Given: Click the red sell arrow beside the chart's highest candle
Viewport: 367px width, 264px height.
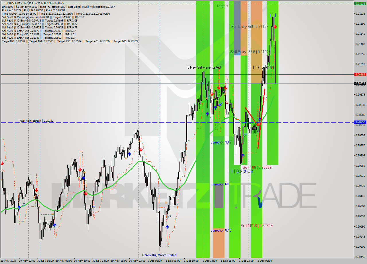Looking at the screenshot, I should pos(275,27).
